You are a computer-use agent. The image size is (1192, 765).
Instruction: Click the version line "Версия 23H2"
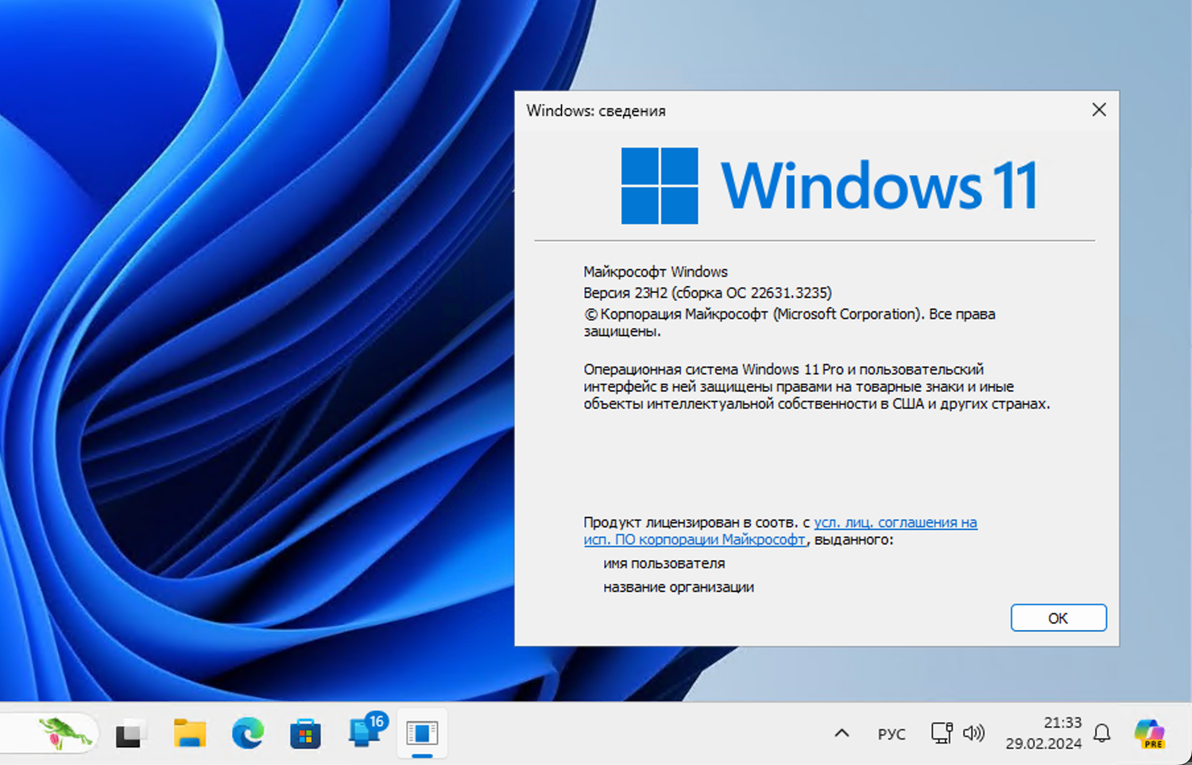[x=707, y=292]
